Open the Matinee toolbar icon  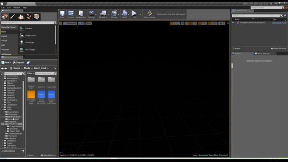[114, 14]
